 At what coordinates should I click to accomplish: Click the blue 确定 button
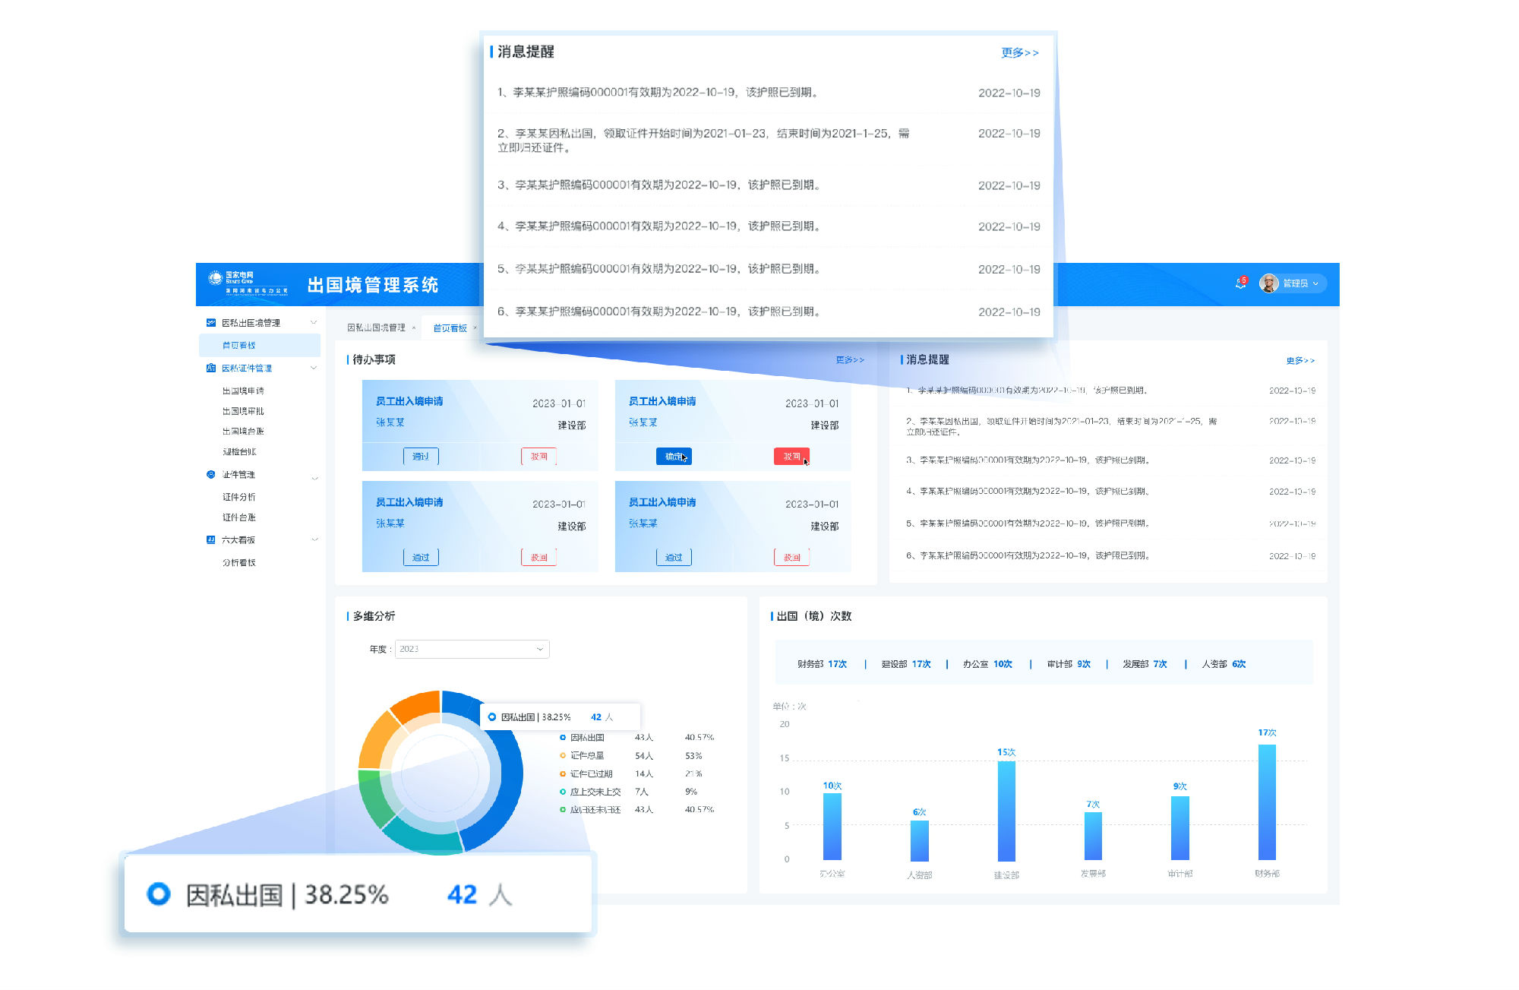(x=673, y=457)
